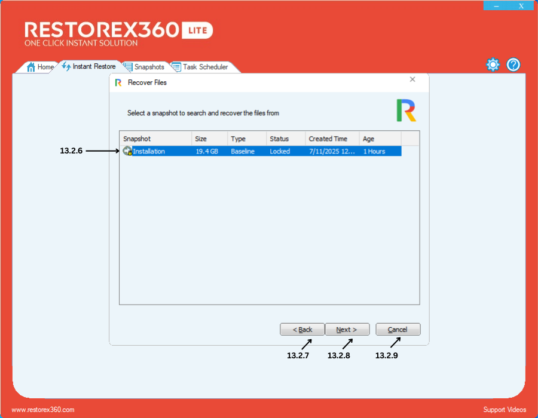
Task: Click the large colorful R logo in dialog
Action: pos(406,110)
